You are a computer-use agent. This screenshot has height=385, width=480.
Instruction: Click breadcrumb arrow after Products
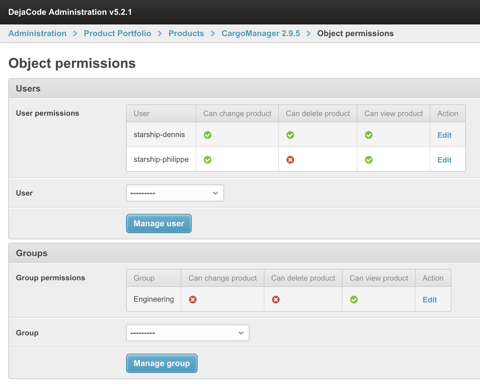click(x=213, y=33)
